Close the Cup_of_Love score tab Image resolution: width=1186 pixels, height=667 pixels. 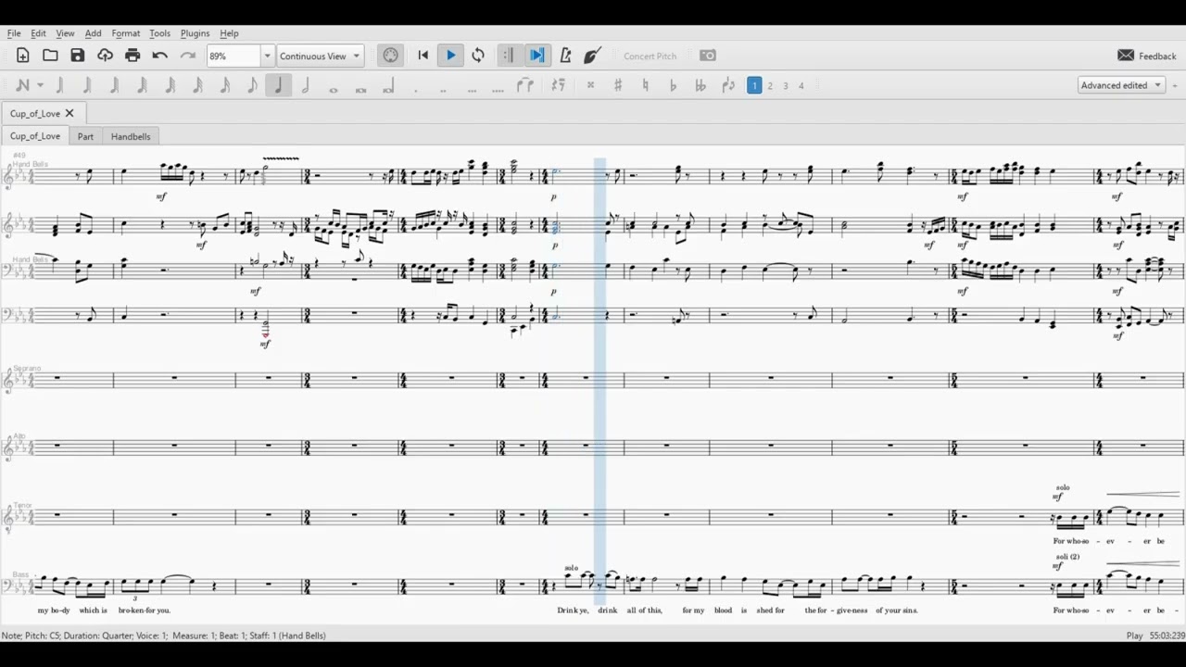69,113
